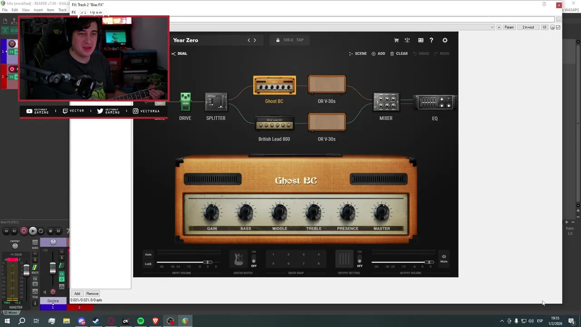This screenshot has height=327, width=581.
Task: Enable Lock input volume
Action: tap(148, 264)
